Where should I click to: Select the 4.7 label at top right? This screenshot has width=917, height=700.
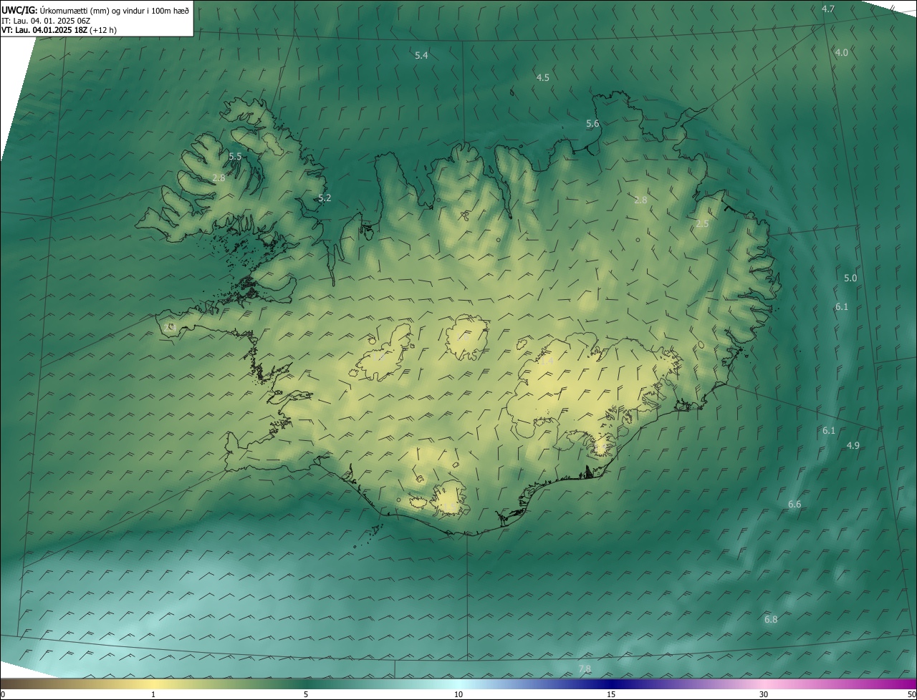point(828,9)
